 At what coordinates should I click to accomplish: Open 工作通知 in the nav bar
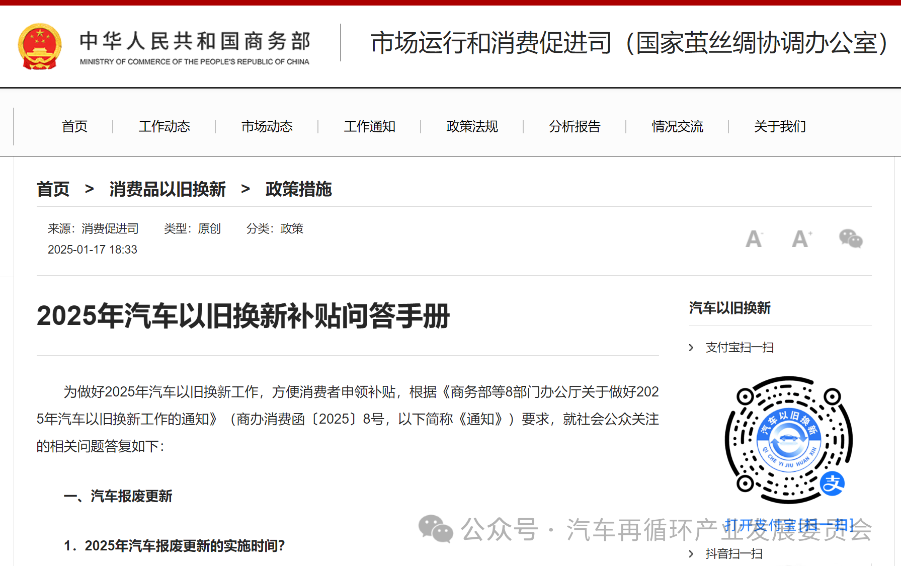pyautogui.click(x=369, y=126)
